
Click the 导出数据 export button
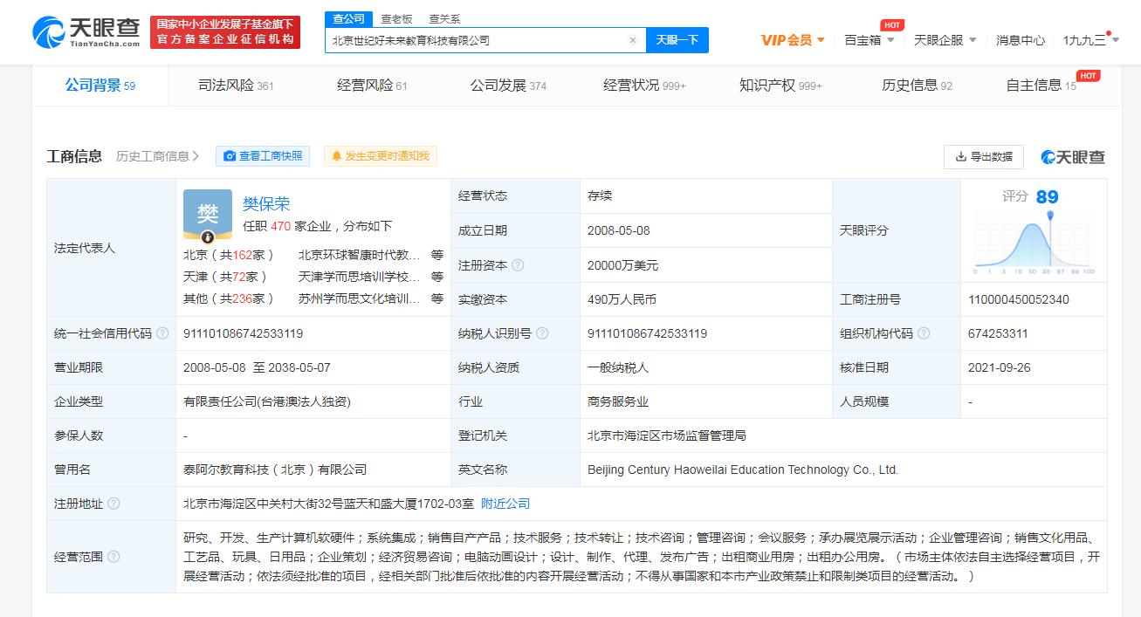coord(984,156)
